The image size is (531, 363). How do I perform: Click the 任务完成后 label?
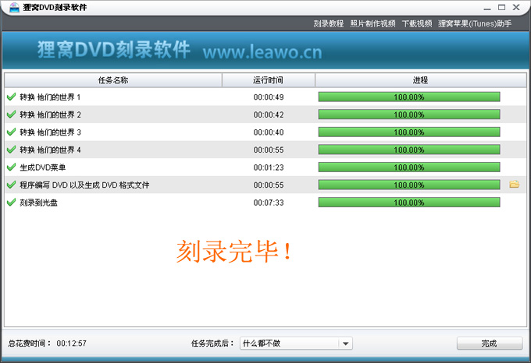[x=212, y=344]
